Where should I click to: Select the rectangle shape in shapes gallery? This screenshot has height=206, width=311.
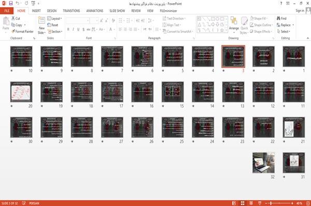click(213, 19)
